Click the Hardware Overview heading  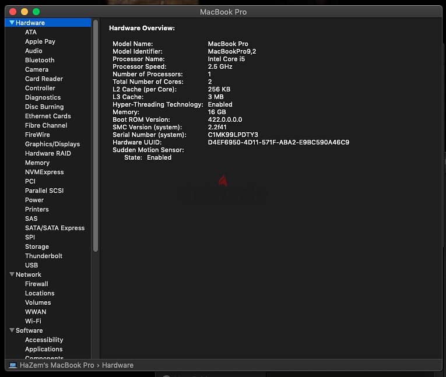[142, 28]
